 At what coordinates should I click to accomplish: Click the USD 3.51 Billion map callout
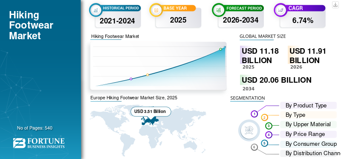(x=151, y=112)
